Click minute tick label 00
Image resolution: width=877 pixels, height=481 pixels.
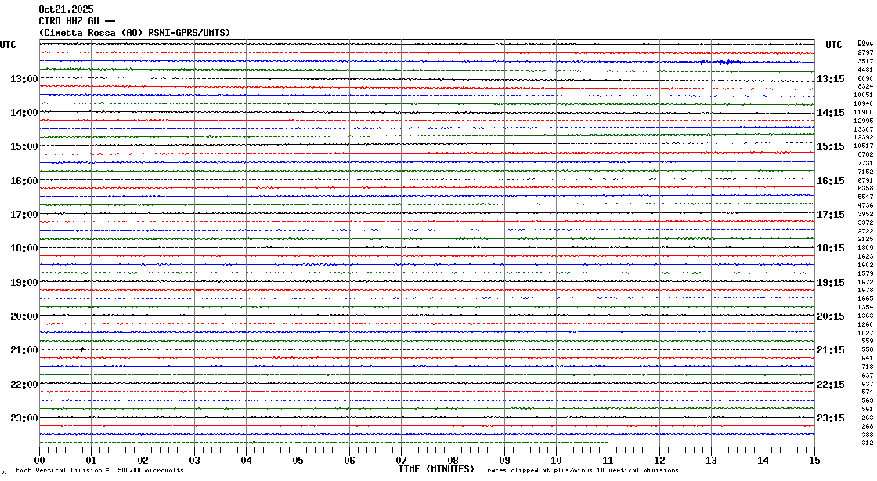click(x=40, y=461)
